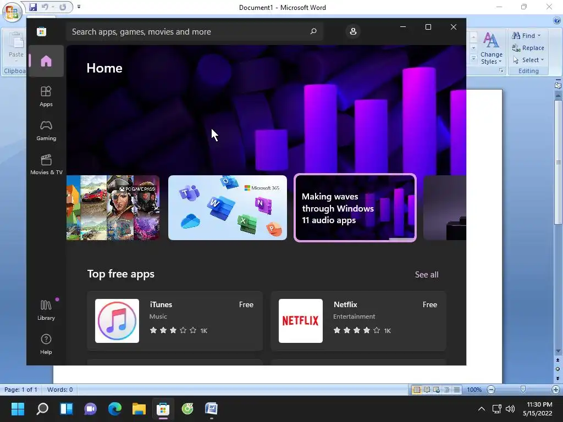Click Select Browse Object button in Word

tap(558, 369)
